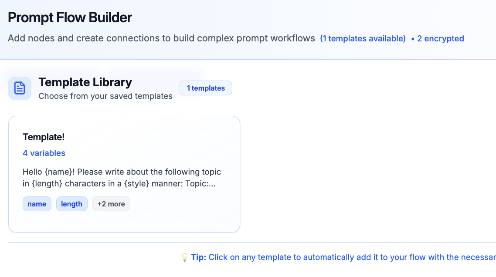Select the "Template!" card title
Screen dimensions: 496x277
point(44,137)
